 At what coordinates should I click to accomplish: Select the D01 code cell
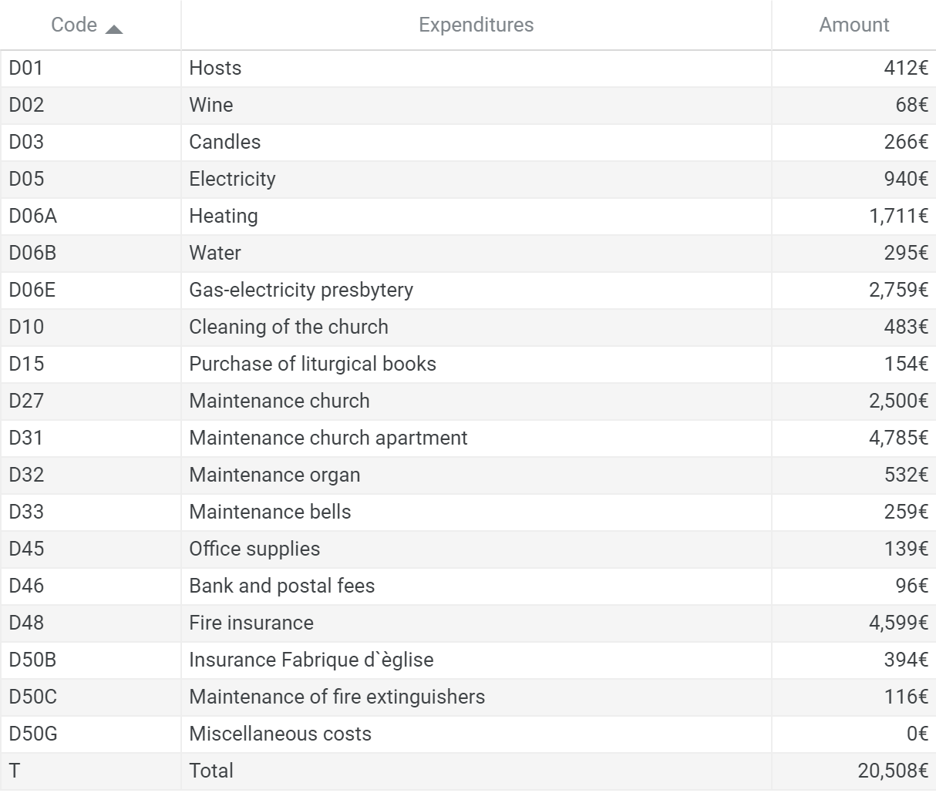click(x=90, y=68)
